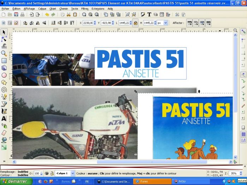Click the Print icon in toolbar
Image resolution: width=247 pixels, height=185 pixels.
tap(22, 14)
